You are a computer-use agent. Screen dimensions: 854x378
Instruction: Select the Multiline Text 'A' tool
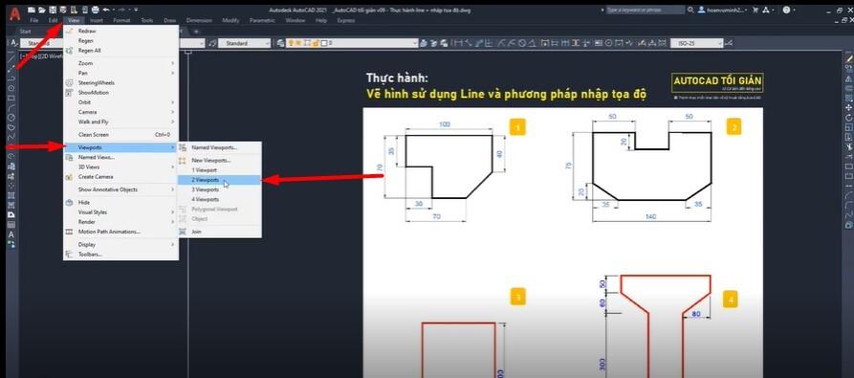[x=11, y=234]
